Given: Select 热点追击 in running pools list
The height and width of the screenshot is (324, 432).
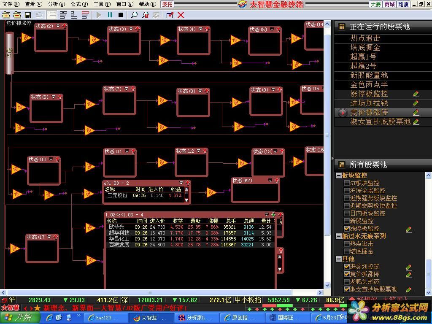Looking at the screenshot, I should coord(365,38).
